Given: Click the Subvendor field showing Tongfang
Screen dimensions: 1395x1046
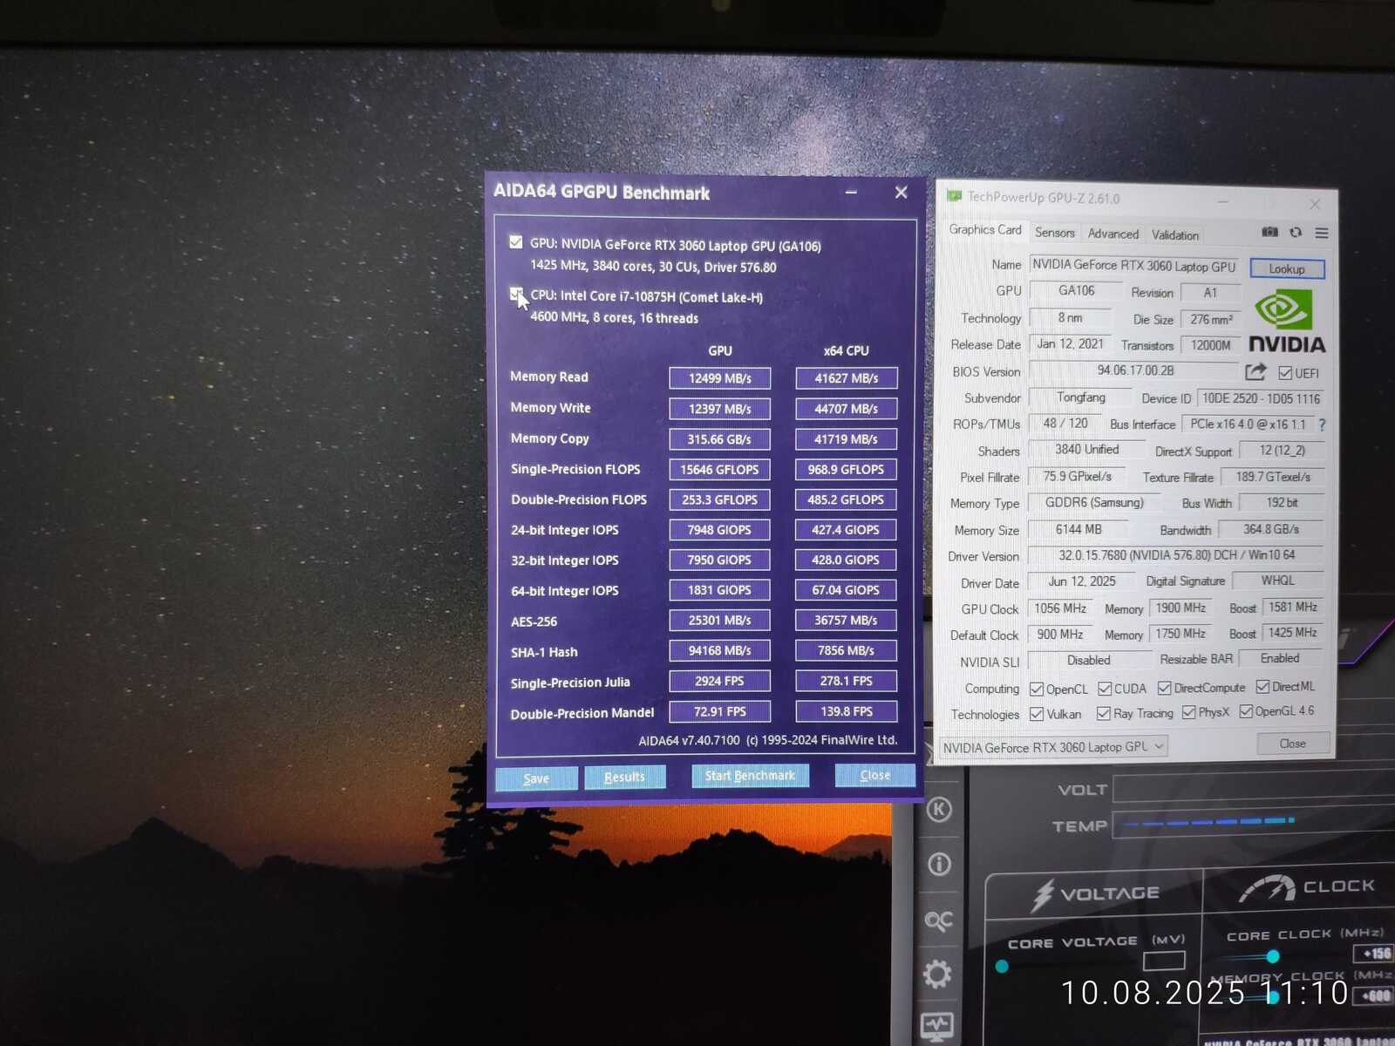Looking at the screenshot, I should click(x=1081, y=397).
